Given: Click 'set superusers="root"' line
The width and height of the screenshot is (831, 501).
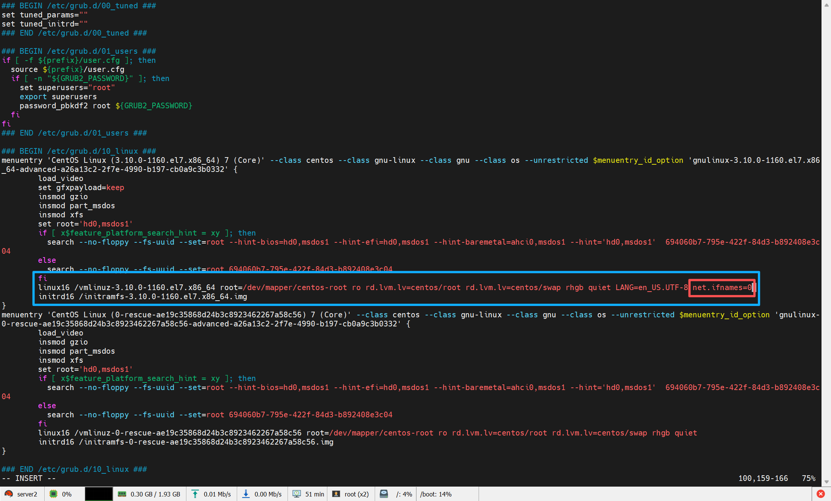Looking at the screenshot, I should point(67,87).
